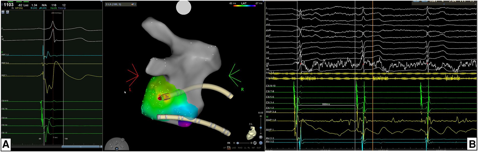
Task: Expand the blue chevron button under zoom slider
Action: click(261, 137)
